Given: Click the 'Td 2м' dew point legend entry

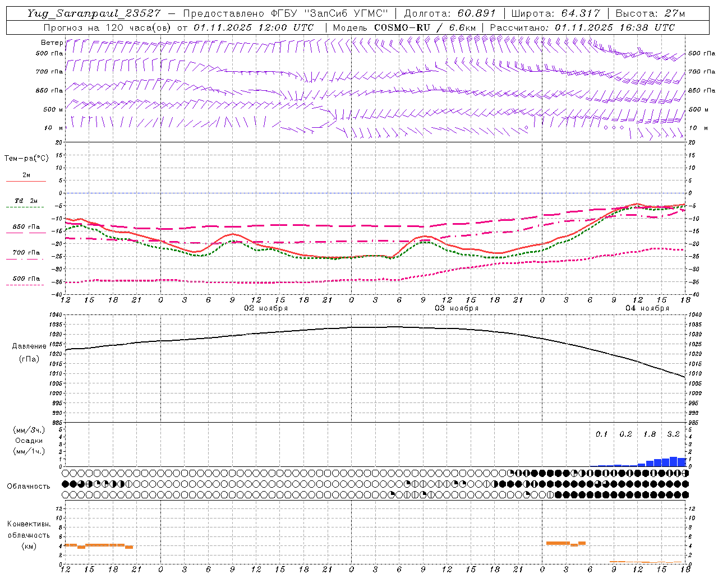Looking at the screenshot, I should 26,201.
